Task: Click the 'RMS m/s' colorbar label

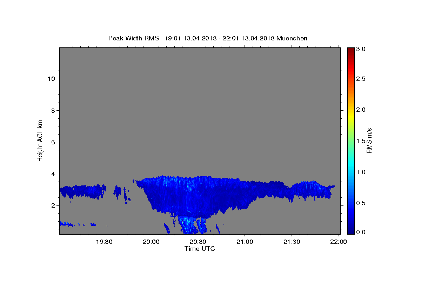Action: 369,140
